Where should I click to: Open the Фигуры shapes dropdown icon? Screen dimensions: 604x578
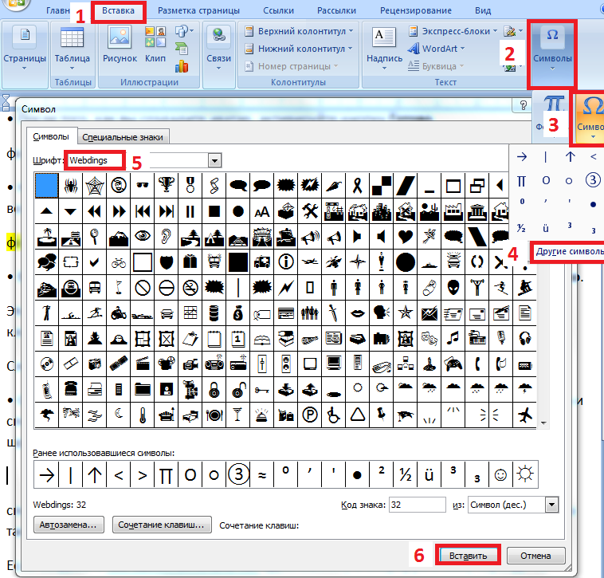[184, 31]
